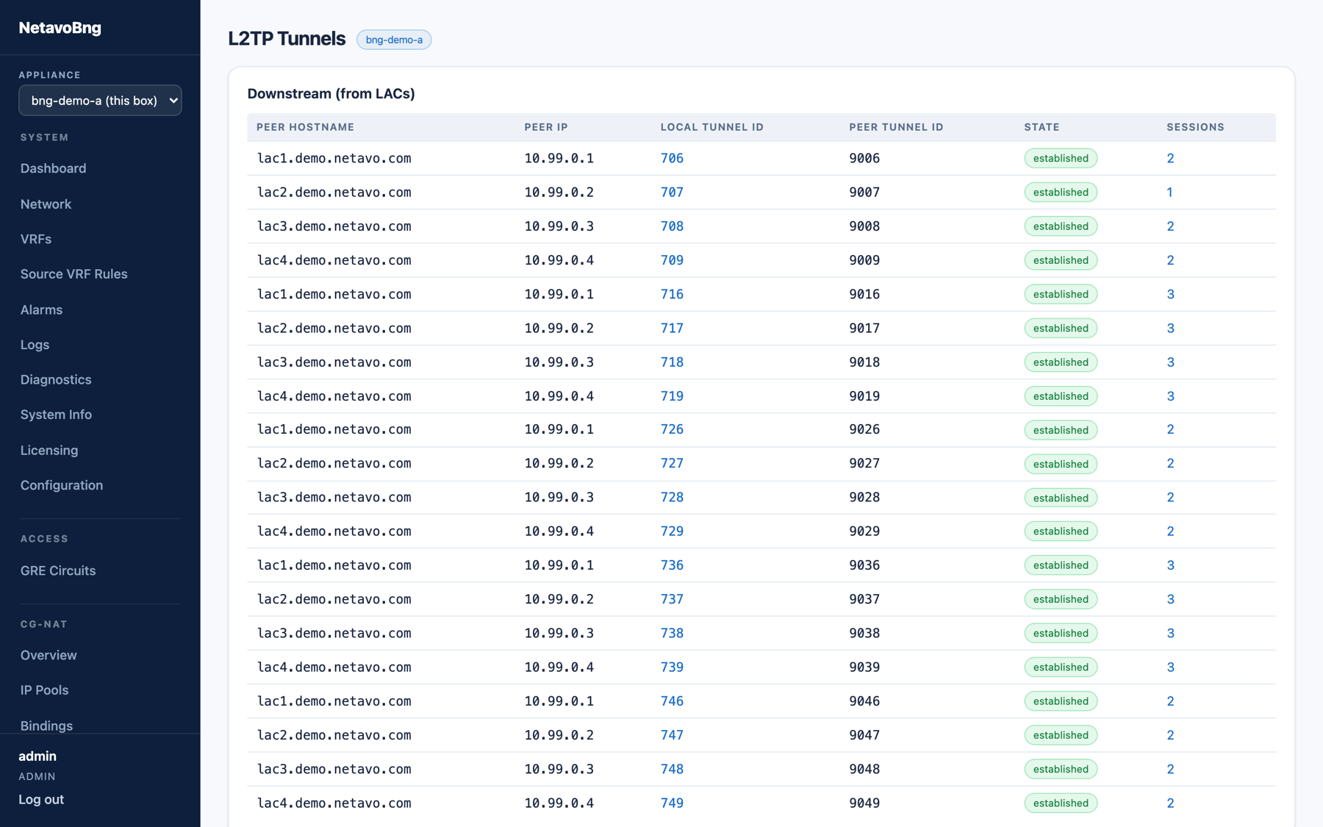View sessions count for tunnel 737
This screenshot has height=827, width=1323.
coord(1170,599)
